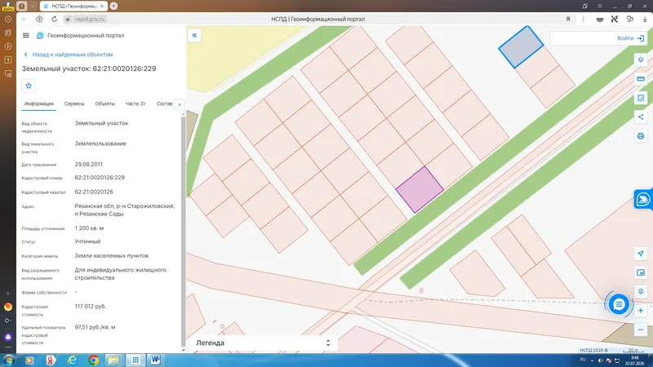
Task: Click the target locator tool above zoom
Action: click(x=641, y=292)
